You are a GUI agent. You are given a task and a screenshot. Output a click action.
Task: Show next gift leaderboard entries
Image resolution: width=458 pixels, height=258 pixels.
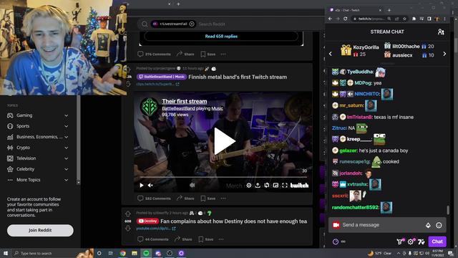(x=444, y=54)
